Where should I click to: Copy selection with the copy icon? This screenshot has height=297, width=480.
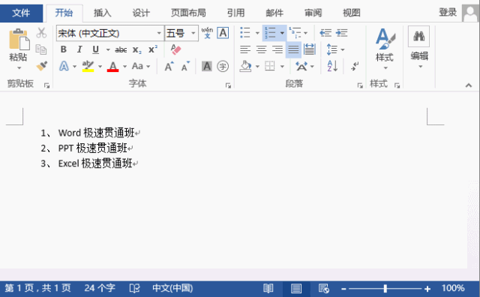coord(41,49)
